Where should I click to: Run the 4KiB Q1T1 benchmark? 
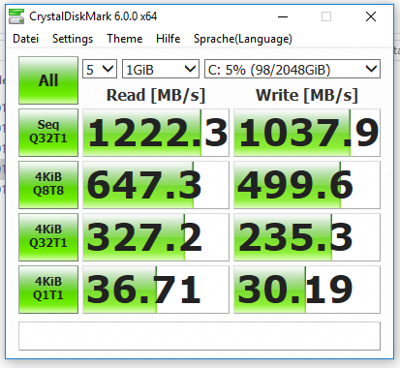pyautogui.click(x=48, y=290)
